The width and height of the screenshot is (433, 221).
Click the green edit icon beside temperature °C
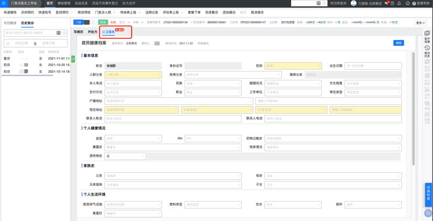pyautogui.click(x=396, y=22)
